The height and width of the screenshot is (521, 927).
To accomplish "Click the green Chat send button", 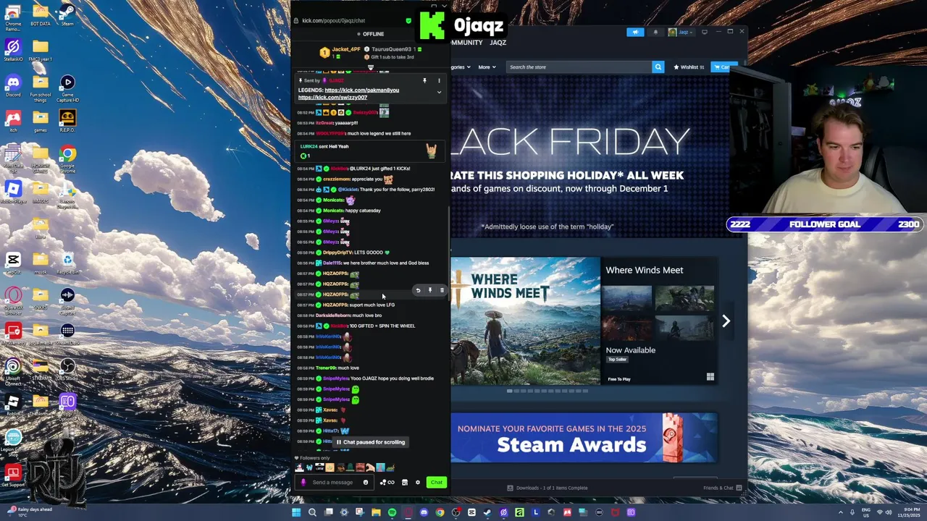I will click(436, 483).
